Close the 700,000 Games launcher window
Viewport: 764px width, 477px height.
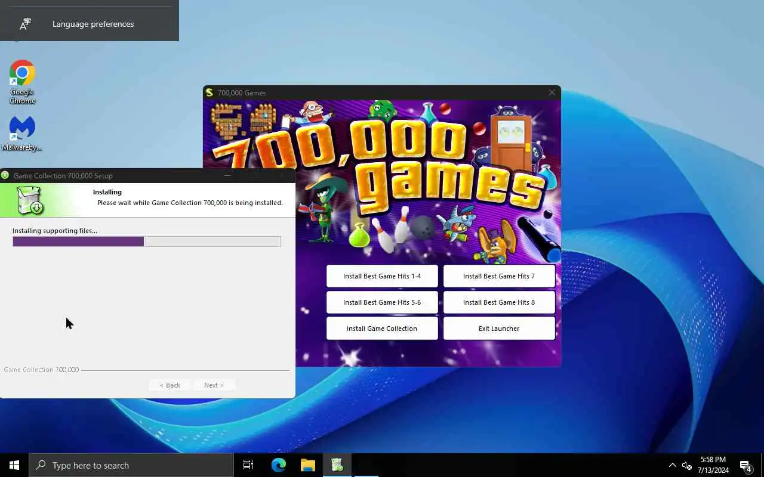(552, 92)
